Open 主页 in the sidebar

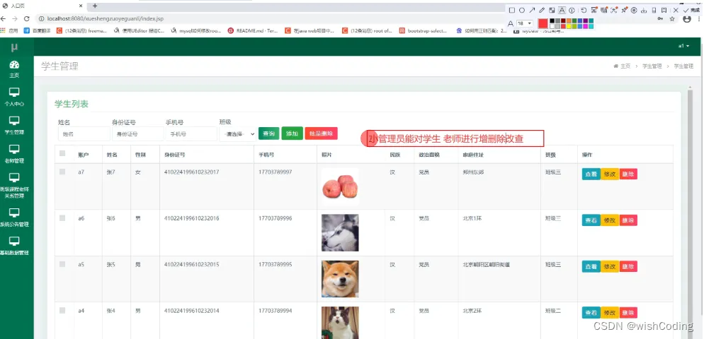[x=14, y=69]
